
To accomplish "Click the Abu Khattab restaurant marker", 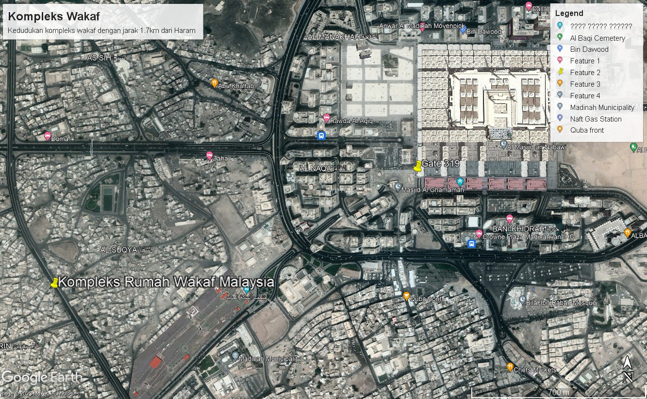I will pyautogui.click(x=214, y=83).
